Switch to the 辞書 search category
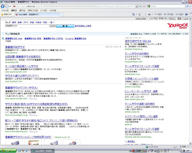The image size is (192, 153). (32, 22)
